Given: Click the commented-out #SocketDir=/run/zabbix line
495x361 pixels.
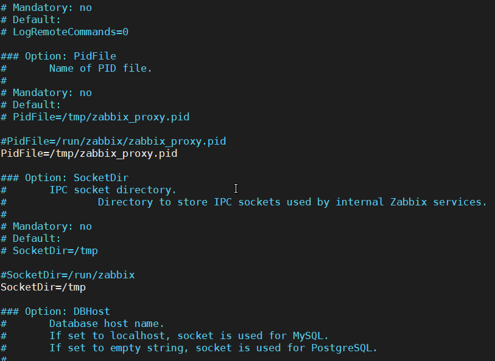Looking at the screenshot, I should [x=68, y=275].
